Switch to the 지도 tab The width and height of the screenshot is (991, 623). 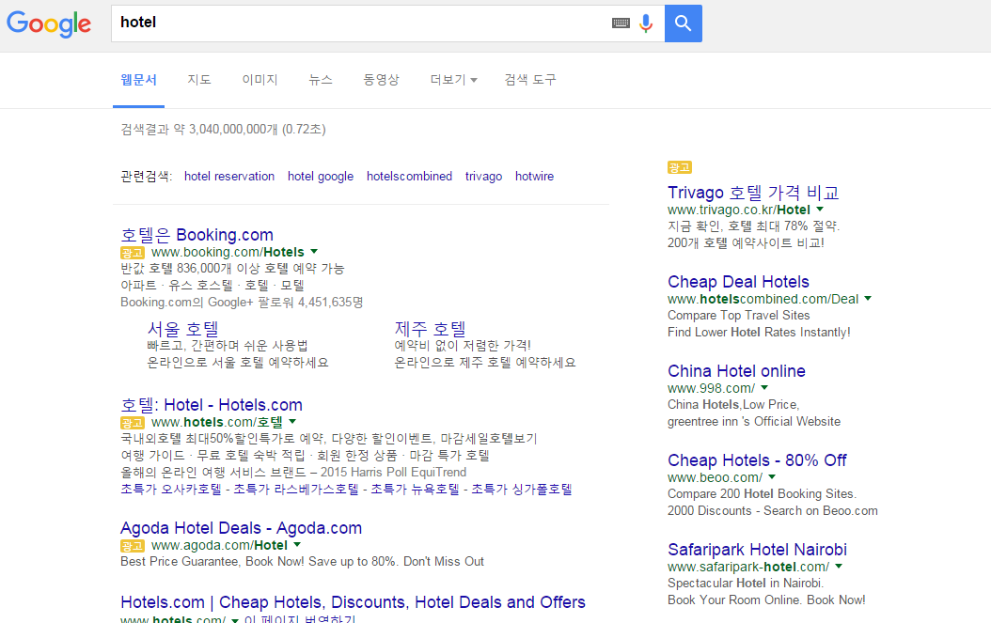click(x=199, y=80)
